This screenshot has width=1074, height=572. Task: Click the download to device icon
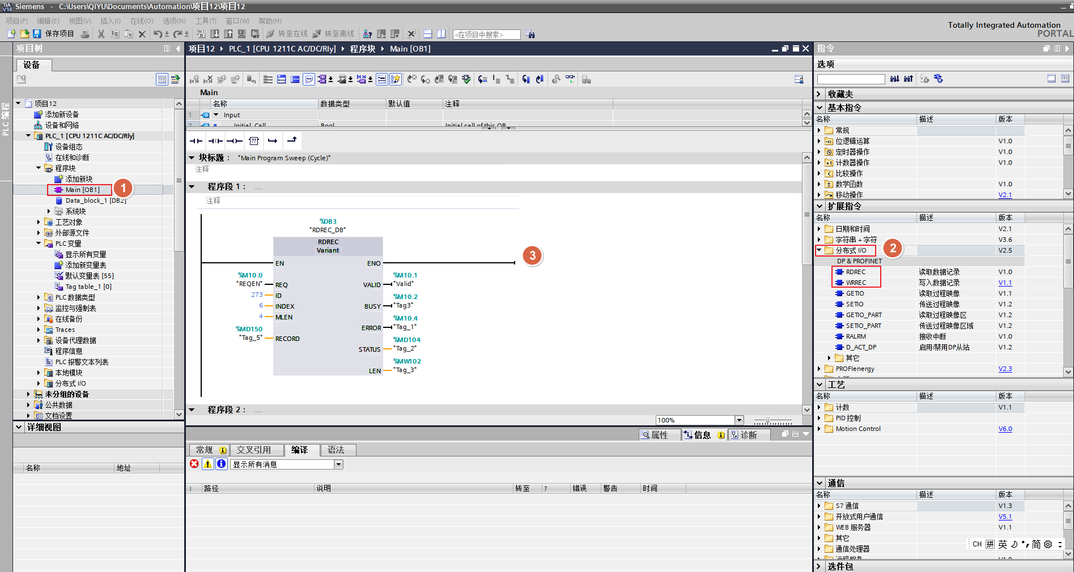coord(214,34)
